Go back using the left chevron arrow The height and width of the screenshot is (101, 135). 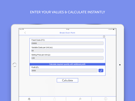25,33
